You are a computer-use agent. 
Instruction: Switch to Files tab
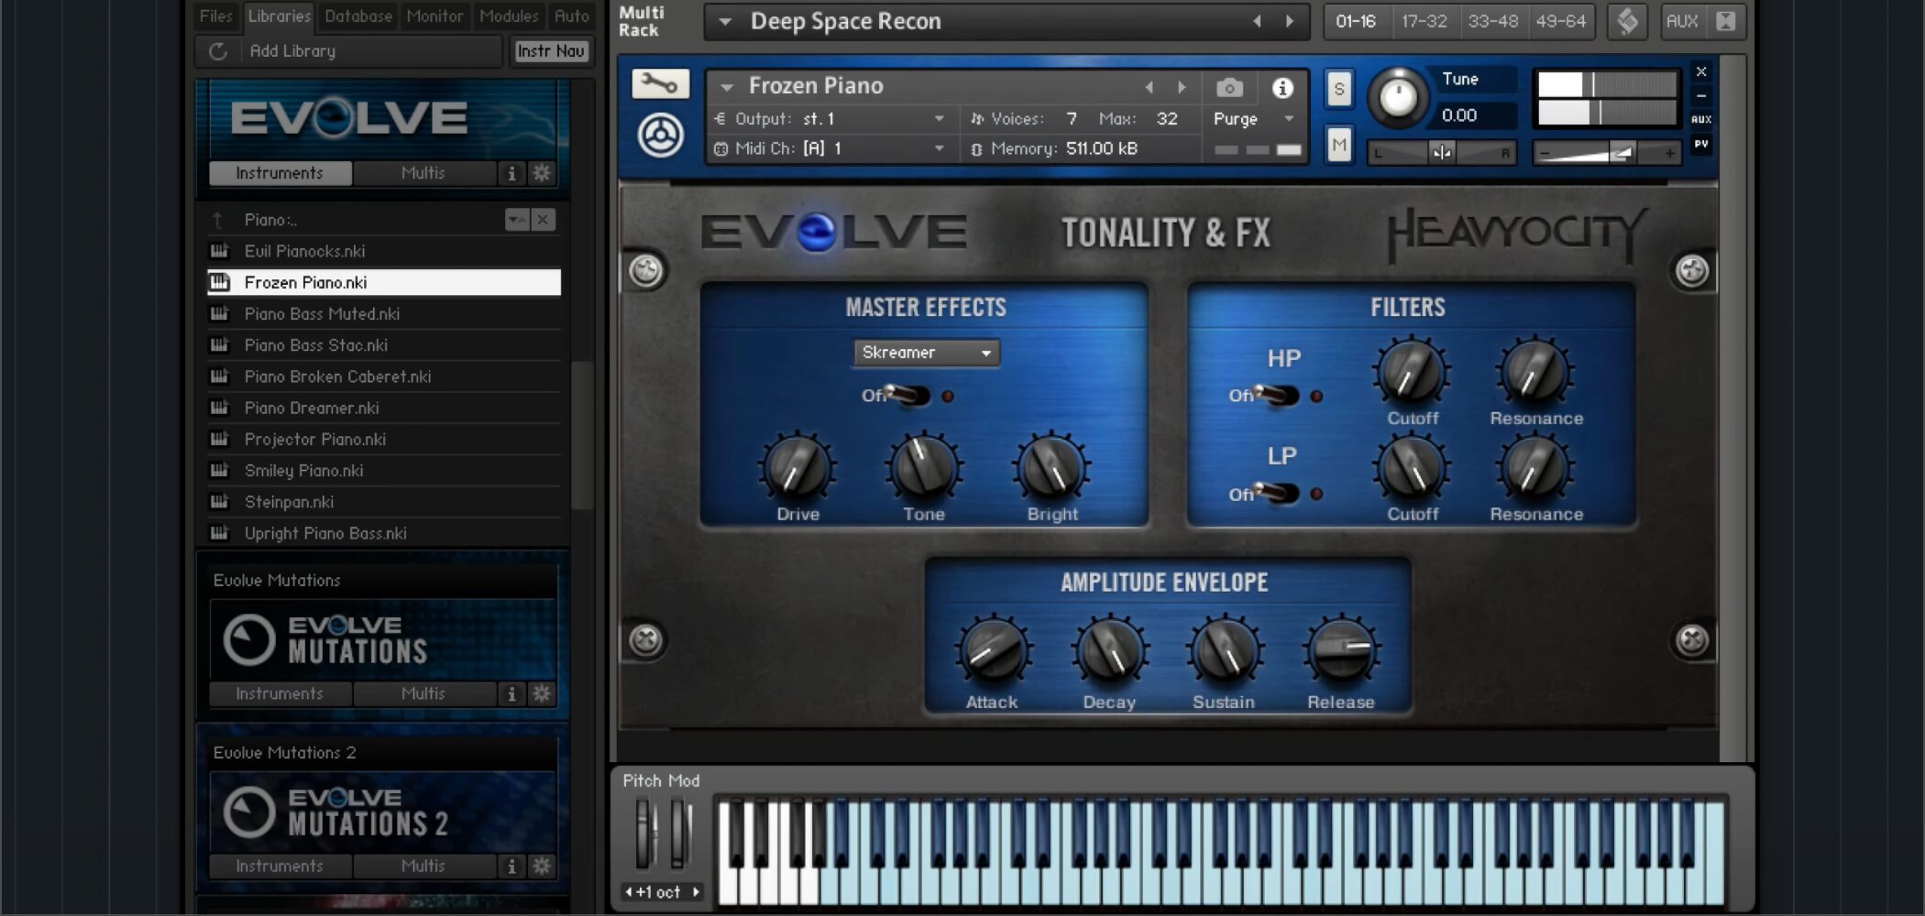coord(216,16)
